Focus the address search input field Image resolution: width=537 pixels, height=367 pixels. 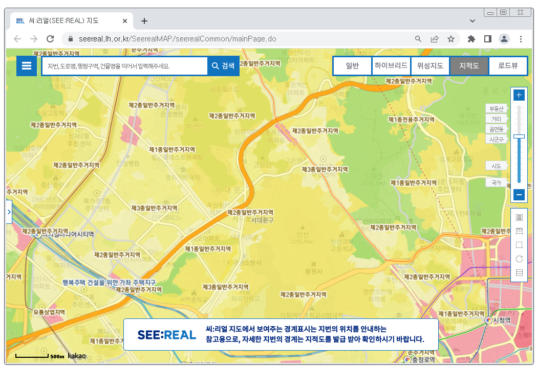tap(124, 66)
